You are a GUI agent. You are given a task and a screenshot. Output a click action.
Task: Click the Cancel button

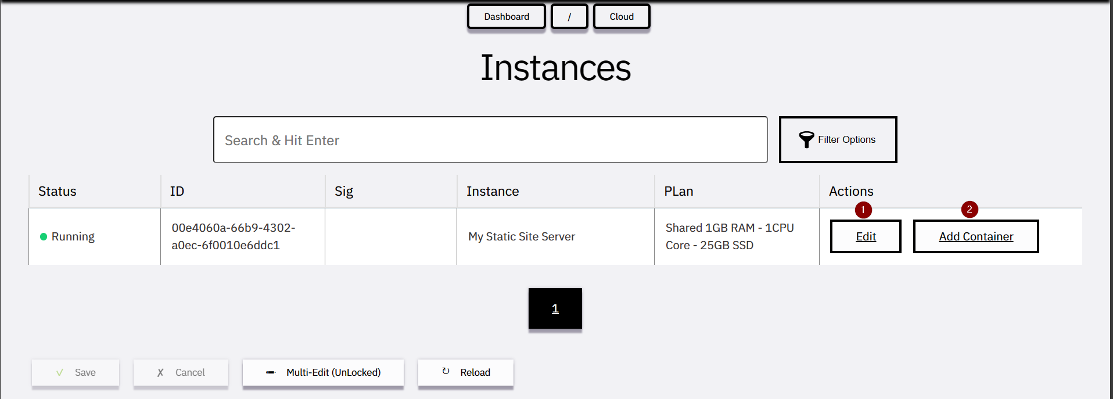tap(181, 372)
